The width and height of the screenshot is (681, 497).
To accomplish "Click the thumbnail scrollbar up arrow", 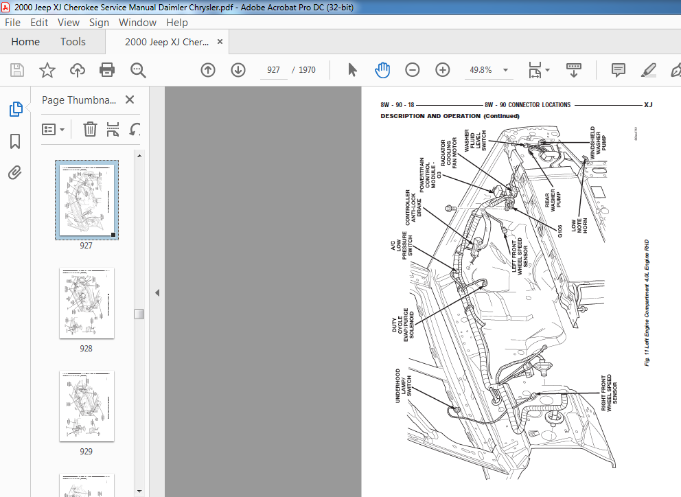I will point(139,156).
